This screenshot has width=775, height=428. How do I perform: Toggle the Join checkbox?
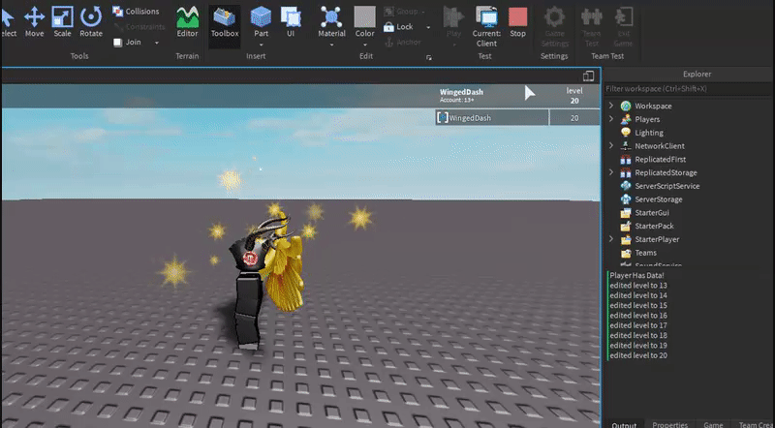click(x=117, y=43)
